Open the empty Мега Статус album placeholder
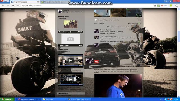Viewport: 180px width, 101px height. click(x=71, y=39)
